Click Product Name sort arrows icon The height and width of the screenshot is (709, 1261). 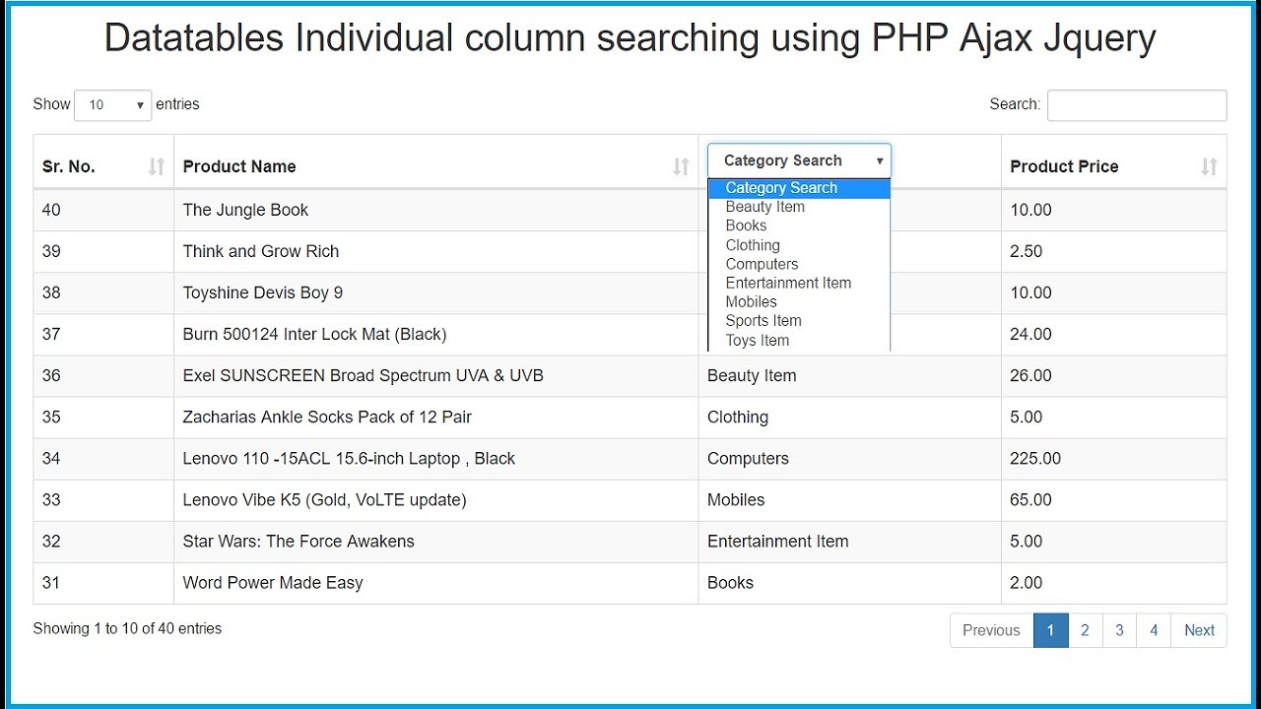(681, 166)
